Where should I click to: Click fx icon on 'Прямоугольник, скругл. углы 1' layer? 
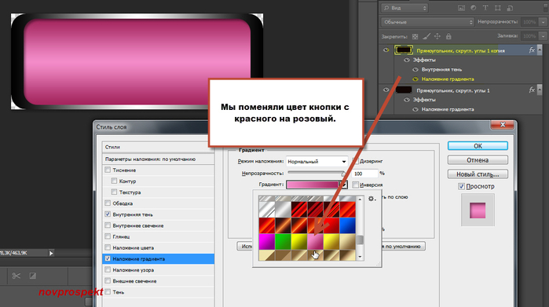point(532,90)
